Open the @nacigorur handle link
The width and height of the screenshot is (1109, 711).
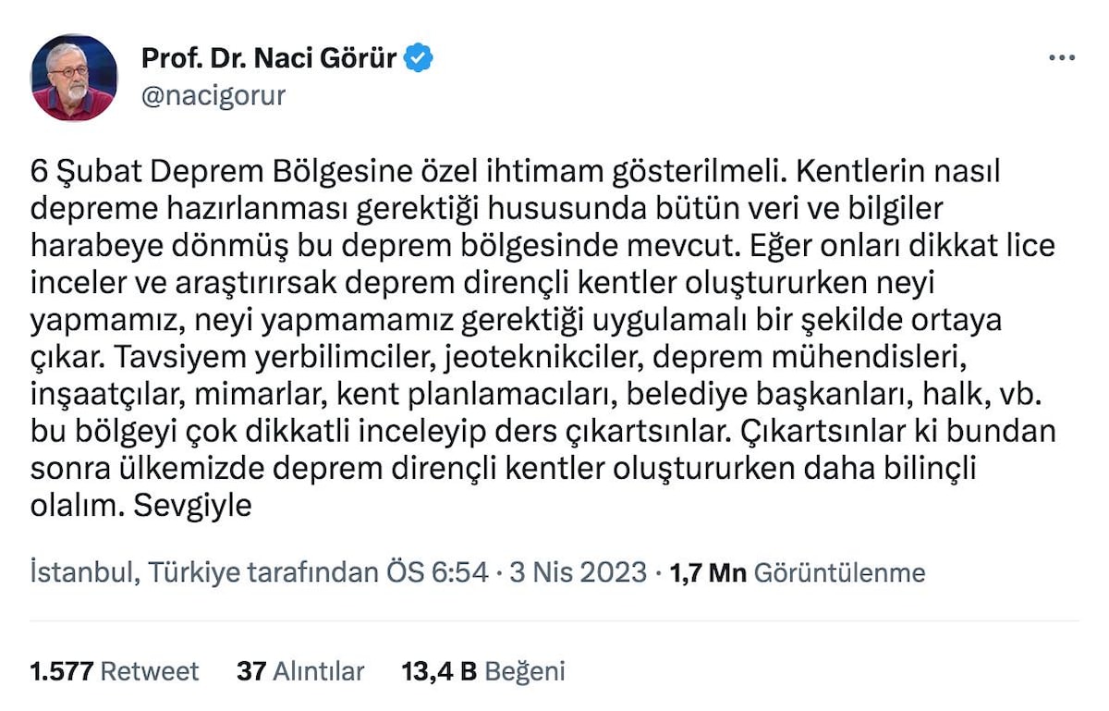213,95
